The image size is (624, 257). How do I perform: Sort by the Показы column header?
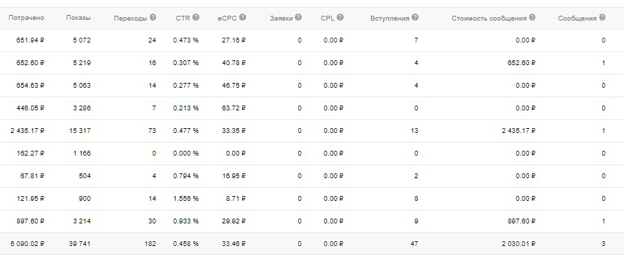click(78, 18)
